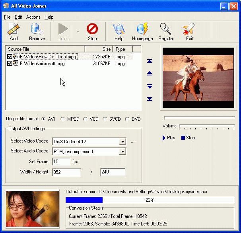Click the All Video Joiner title bar icon
241x233 pixels.
tap(6, 6)
